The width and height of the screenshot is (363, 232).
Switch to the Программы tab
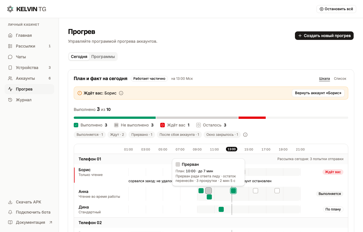(x=103, y=57)
